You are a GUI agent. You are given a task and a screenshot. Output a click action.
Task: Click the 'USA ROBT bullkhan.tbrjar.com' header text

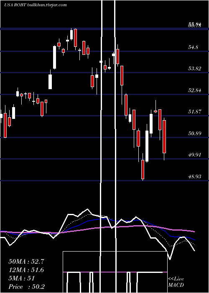[36, 5]
